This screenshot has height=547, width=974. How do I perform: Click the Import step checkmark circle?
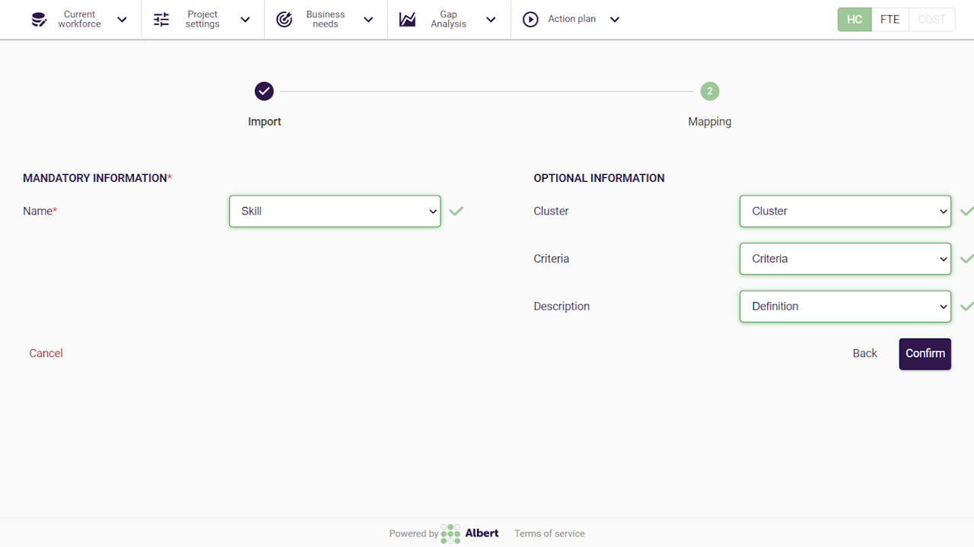pyautogui.click(x=264, y=91)
